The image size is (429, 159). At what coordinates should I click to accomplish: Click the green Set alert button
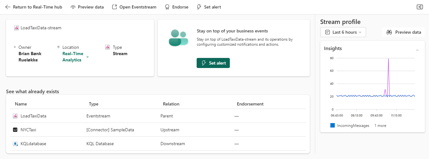click(213, 63)
